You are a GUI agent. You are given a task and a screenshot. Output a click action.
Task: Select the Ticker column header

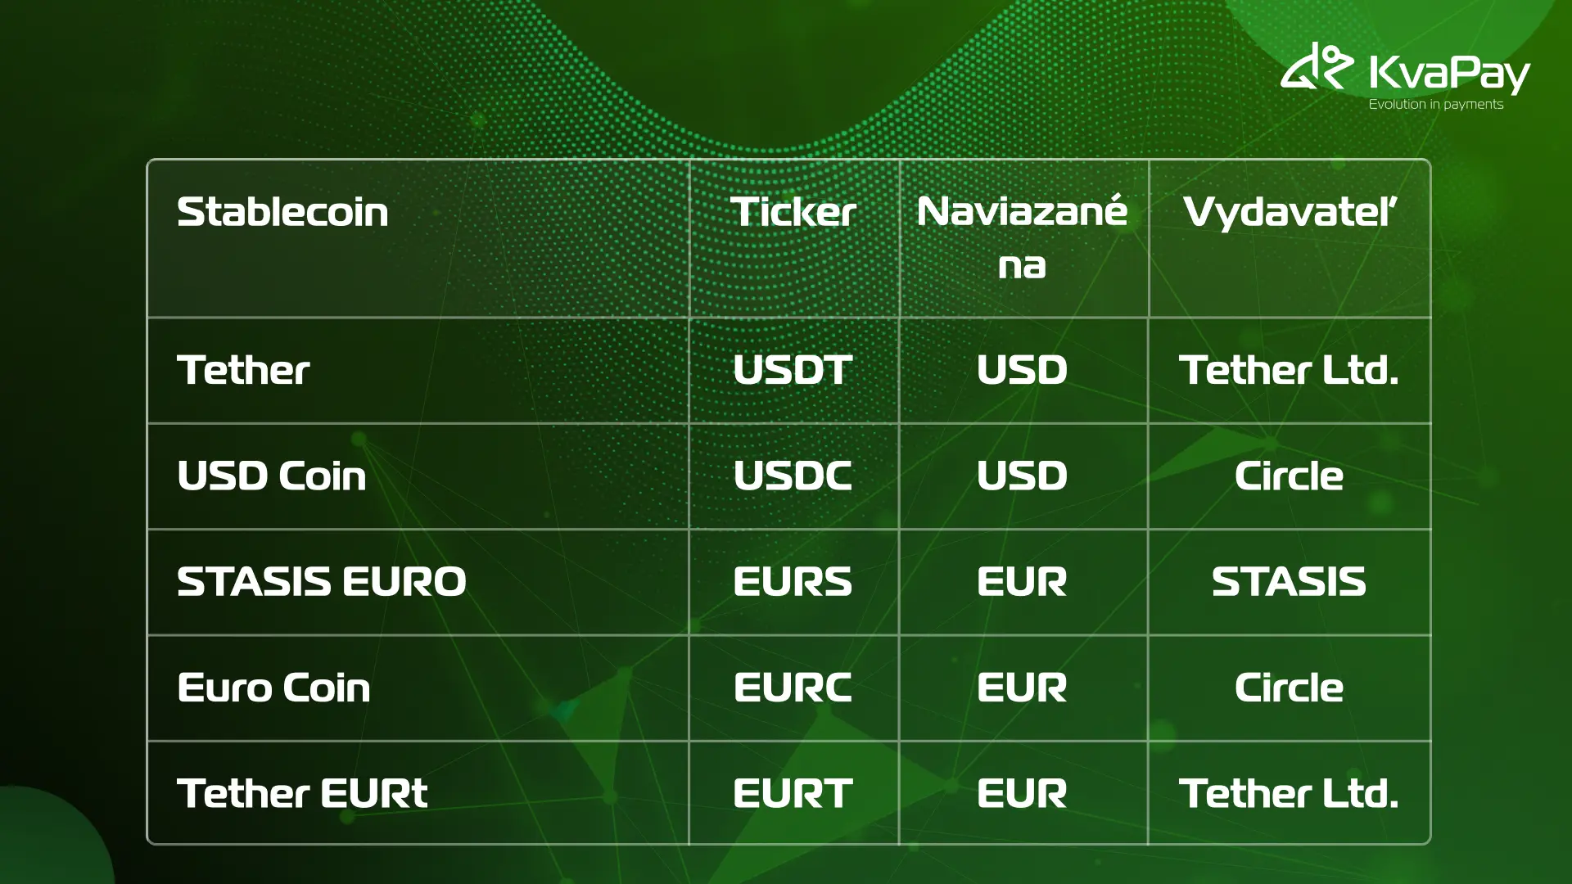point(793,212)
